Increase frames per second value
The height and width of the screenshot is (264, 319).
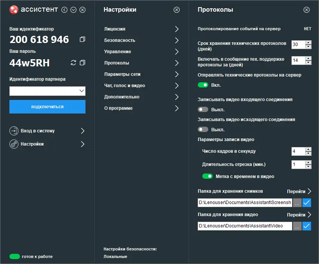[308, 149]
